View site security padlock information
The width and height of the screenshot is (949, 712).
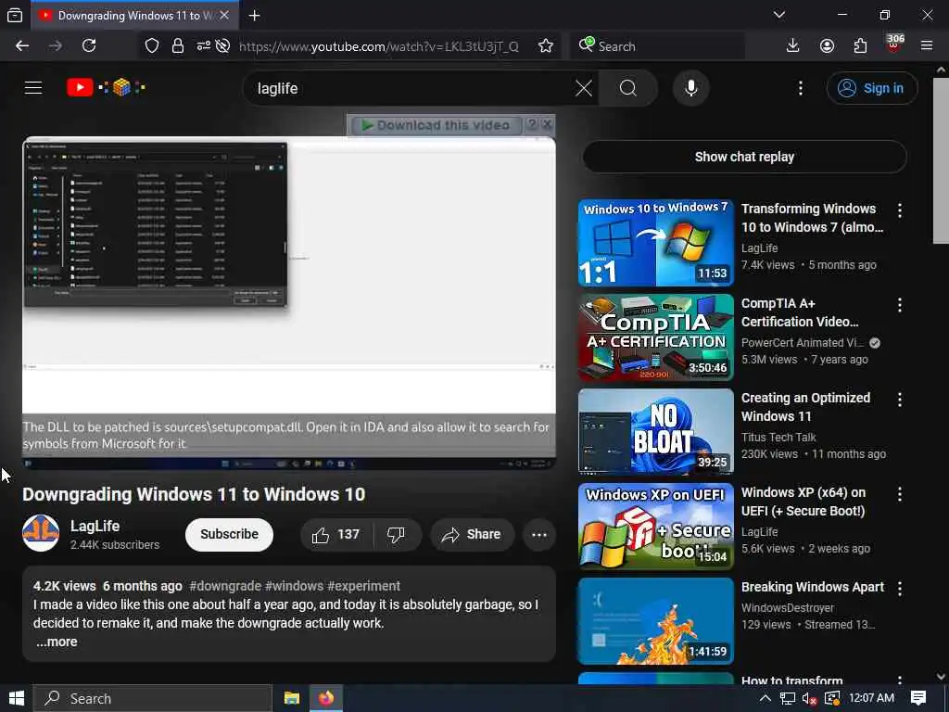(177, 46)
